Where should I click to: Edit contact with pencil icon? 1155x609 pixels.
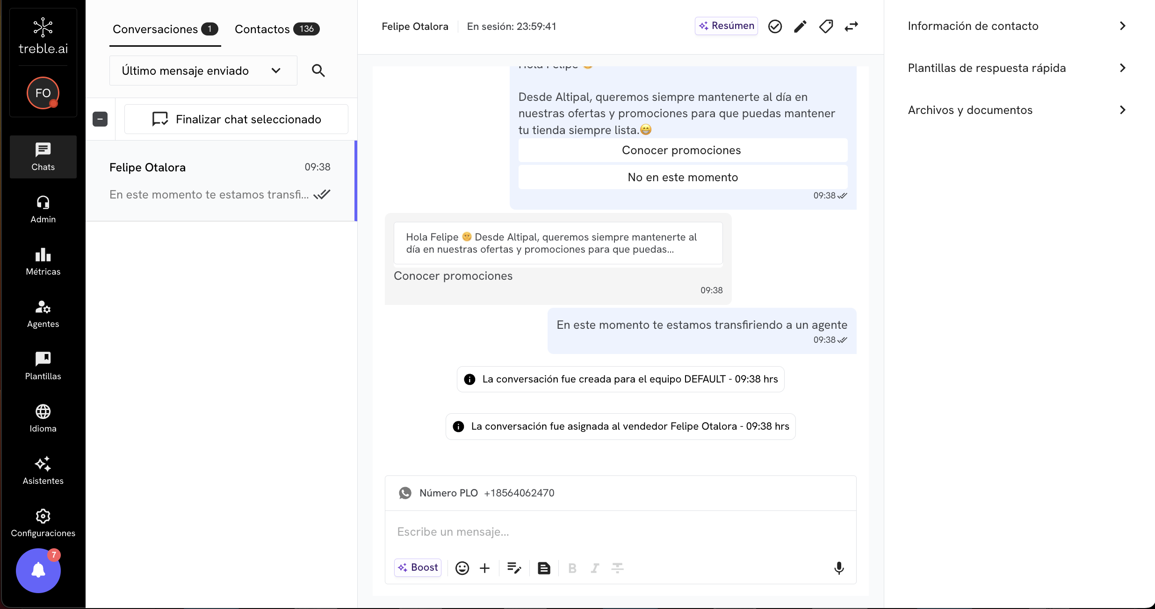[800, 26]
